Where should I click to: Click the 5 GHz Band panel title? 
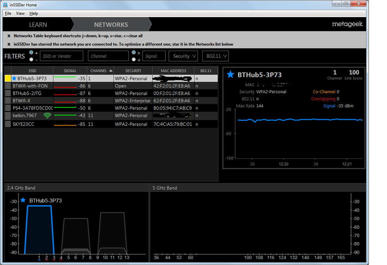tap(165, 188)
